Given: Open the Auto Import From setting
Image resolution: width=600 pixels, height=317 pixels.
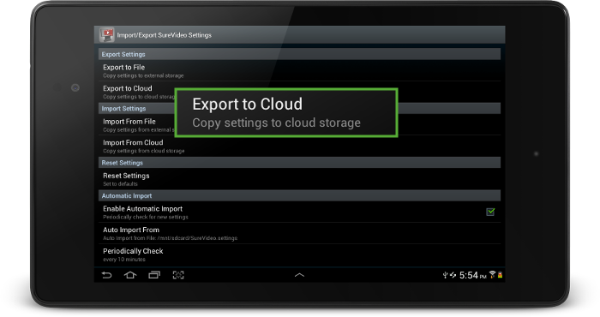Looking at the screenshot, I should coord(299,233).
